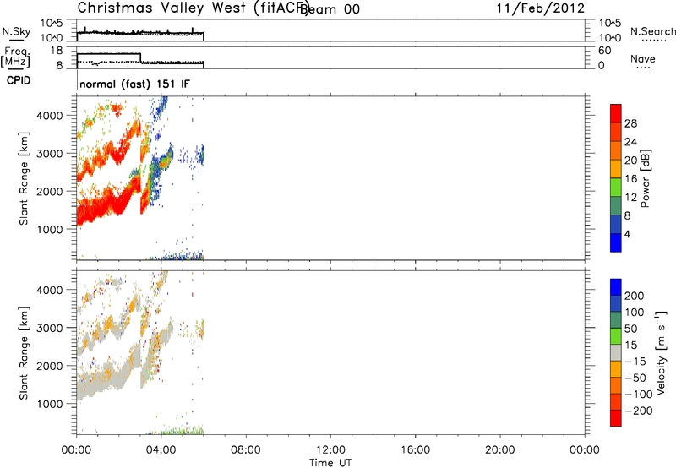Click the date '11/Feb/2012'
Image resolution: width=676 pixels, height=468 pixels.
[x=540, y=8]
